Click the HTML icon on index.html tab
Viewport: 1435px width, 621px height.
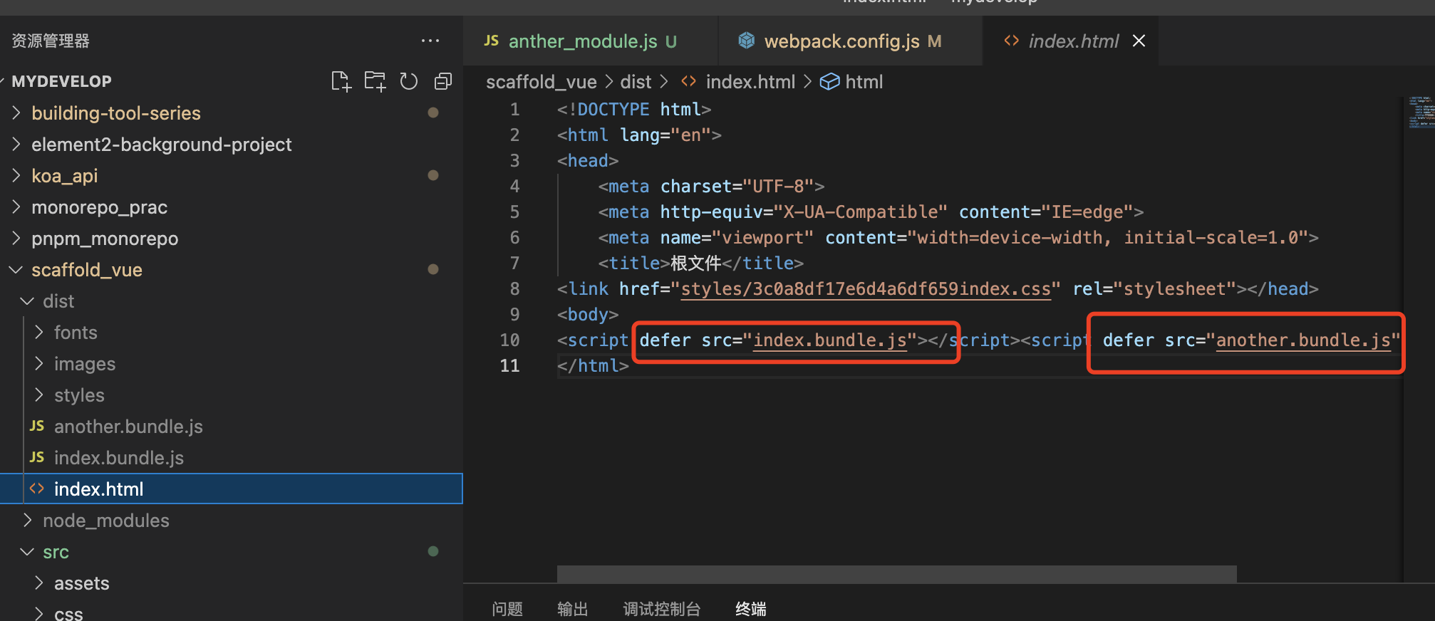point(1011,41)
